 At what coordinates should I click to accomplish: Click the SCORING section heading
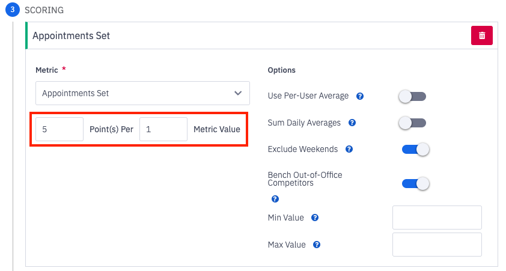(x=44, y=10)
